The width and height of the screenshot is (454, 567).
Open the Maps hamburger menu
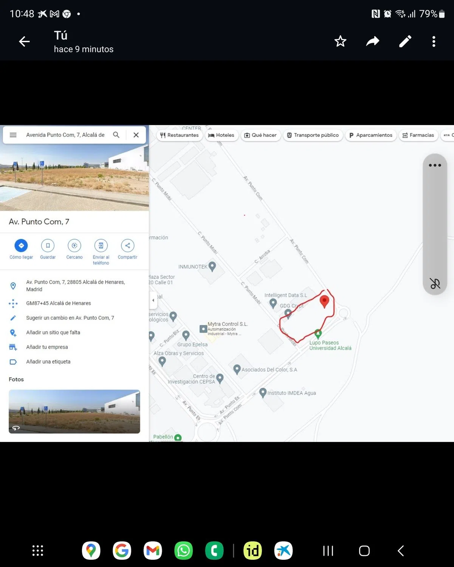tap(13, 135)
